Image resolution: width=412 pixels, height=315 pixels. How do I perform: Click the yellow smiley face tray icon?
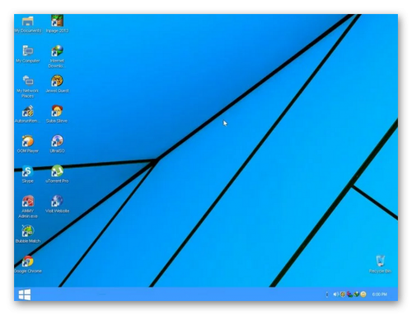363,294
